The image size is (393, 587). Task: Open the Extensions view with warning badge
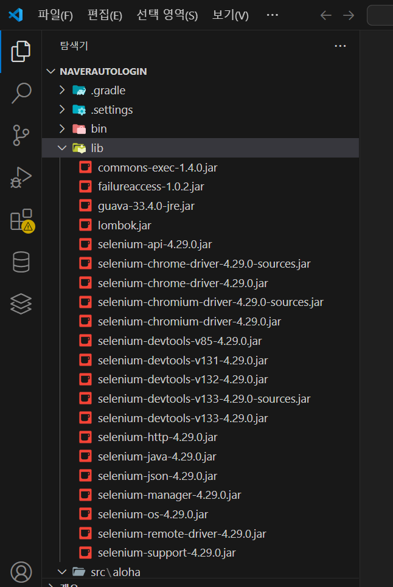22,220
